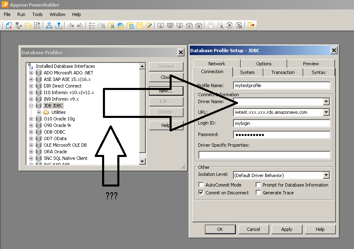Viewport: 354px width, 249px height.
Task: Tick the Generate Trace checkbox
Action: (x=258, y=193)
